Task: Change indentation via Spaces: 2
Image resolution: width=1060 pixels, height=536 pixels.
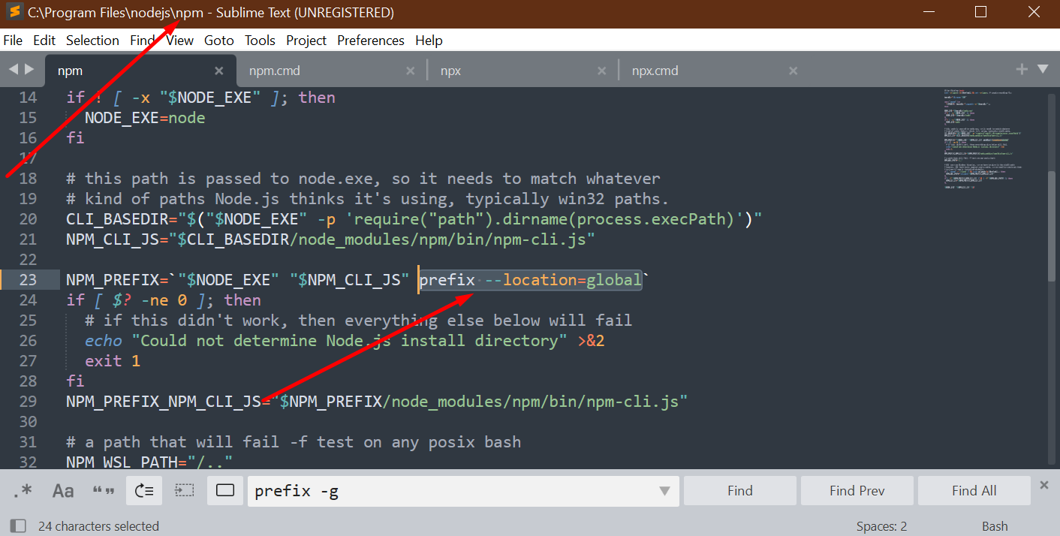Action: (x=881, y=526)
